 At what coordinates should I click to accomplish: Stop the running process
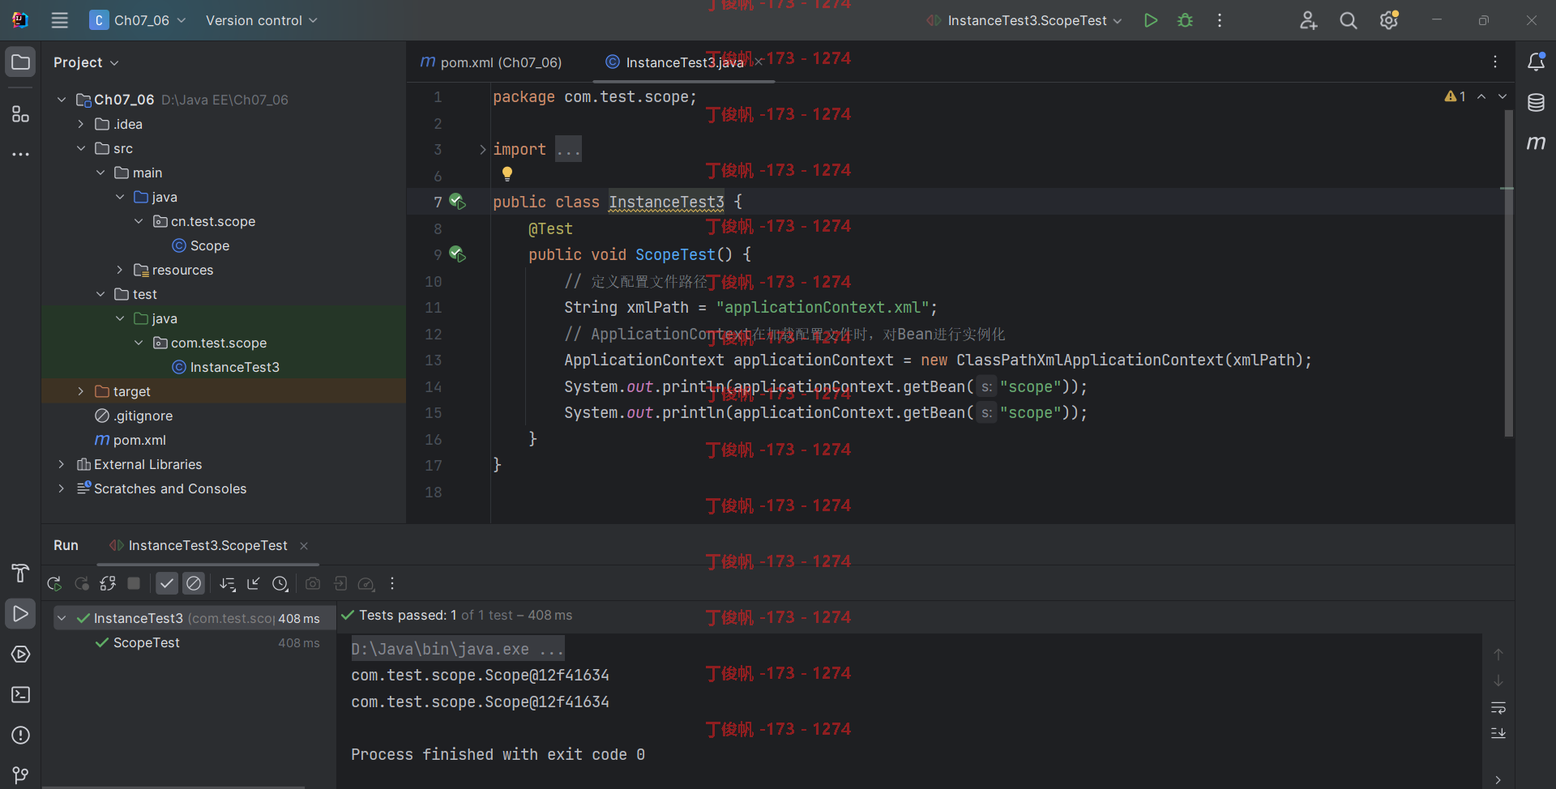point(135,583)
